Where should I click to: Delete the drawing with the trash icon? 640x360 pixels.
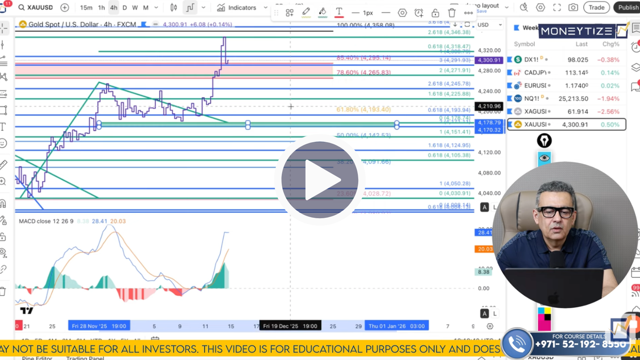pyautogui.click(x=452, y=12)
